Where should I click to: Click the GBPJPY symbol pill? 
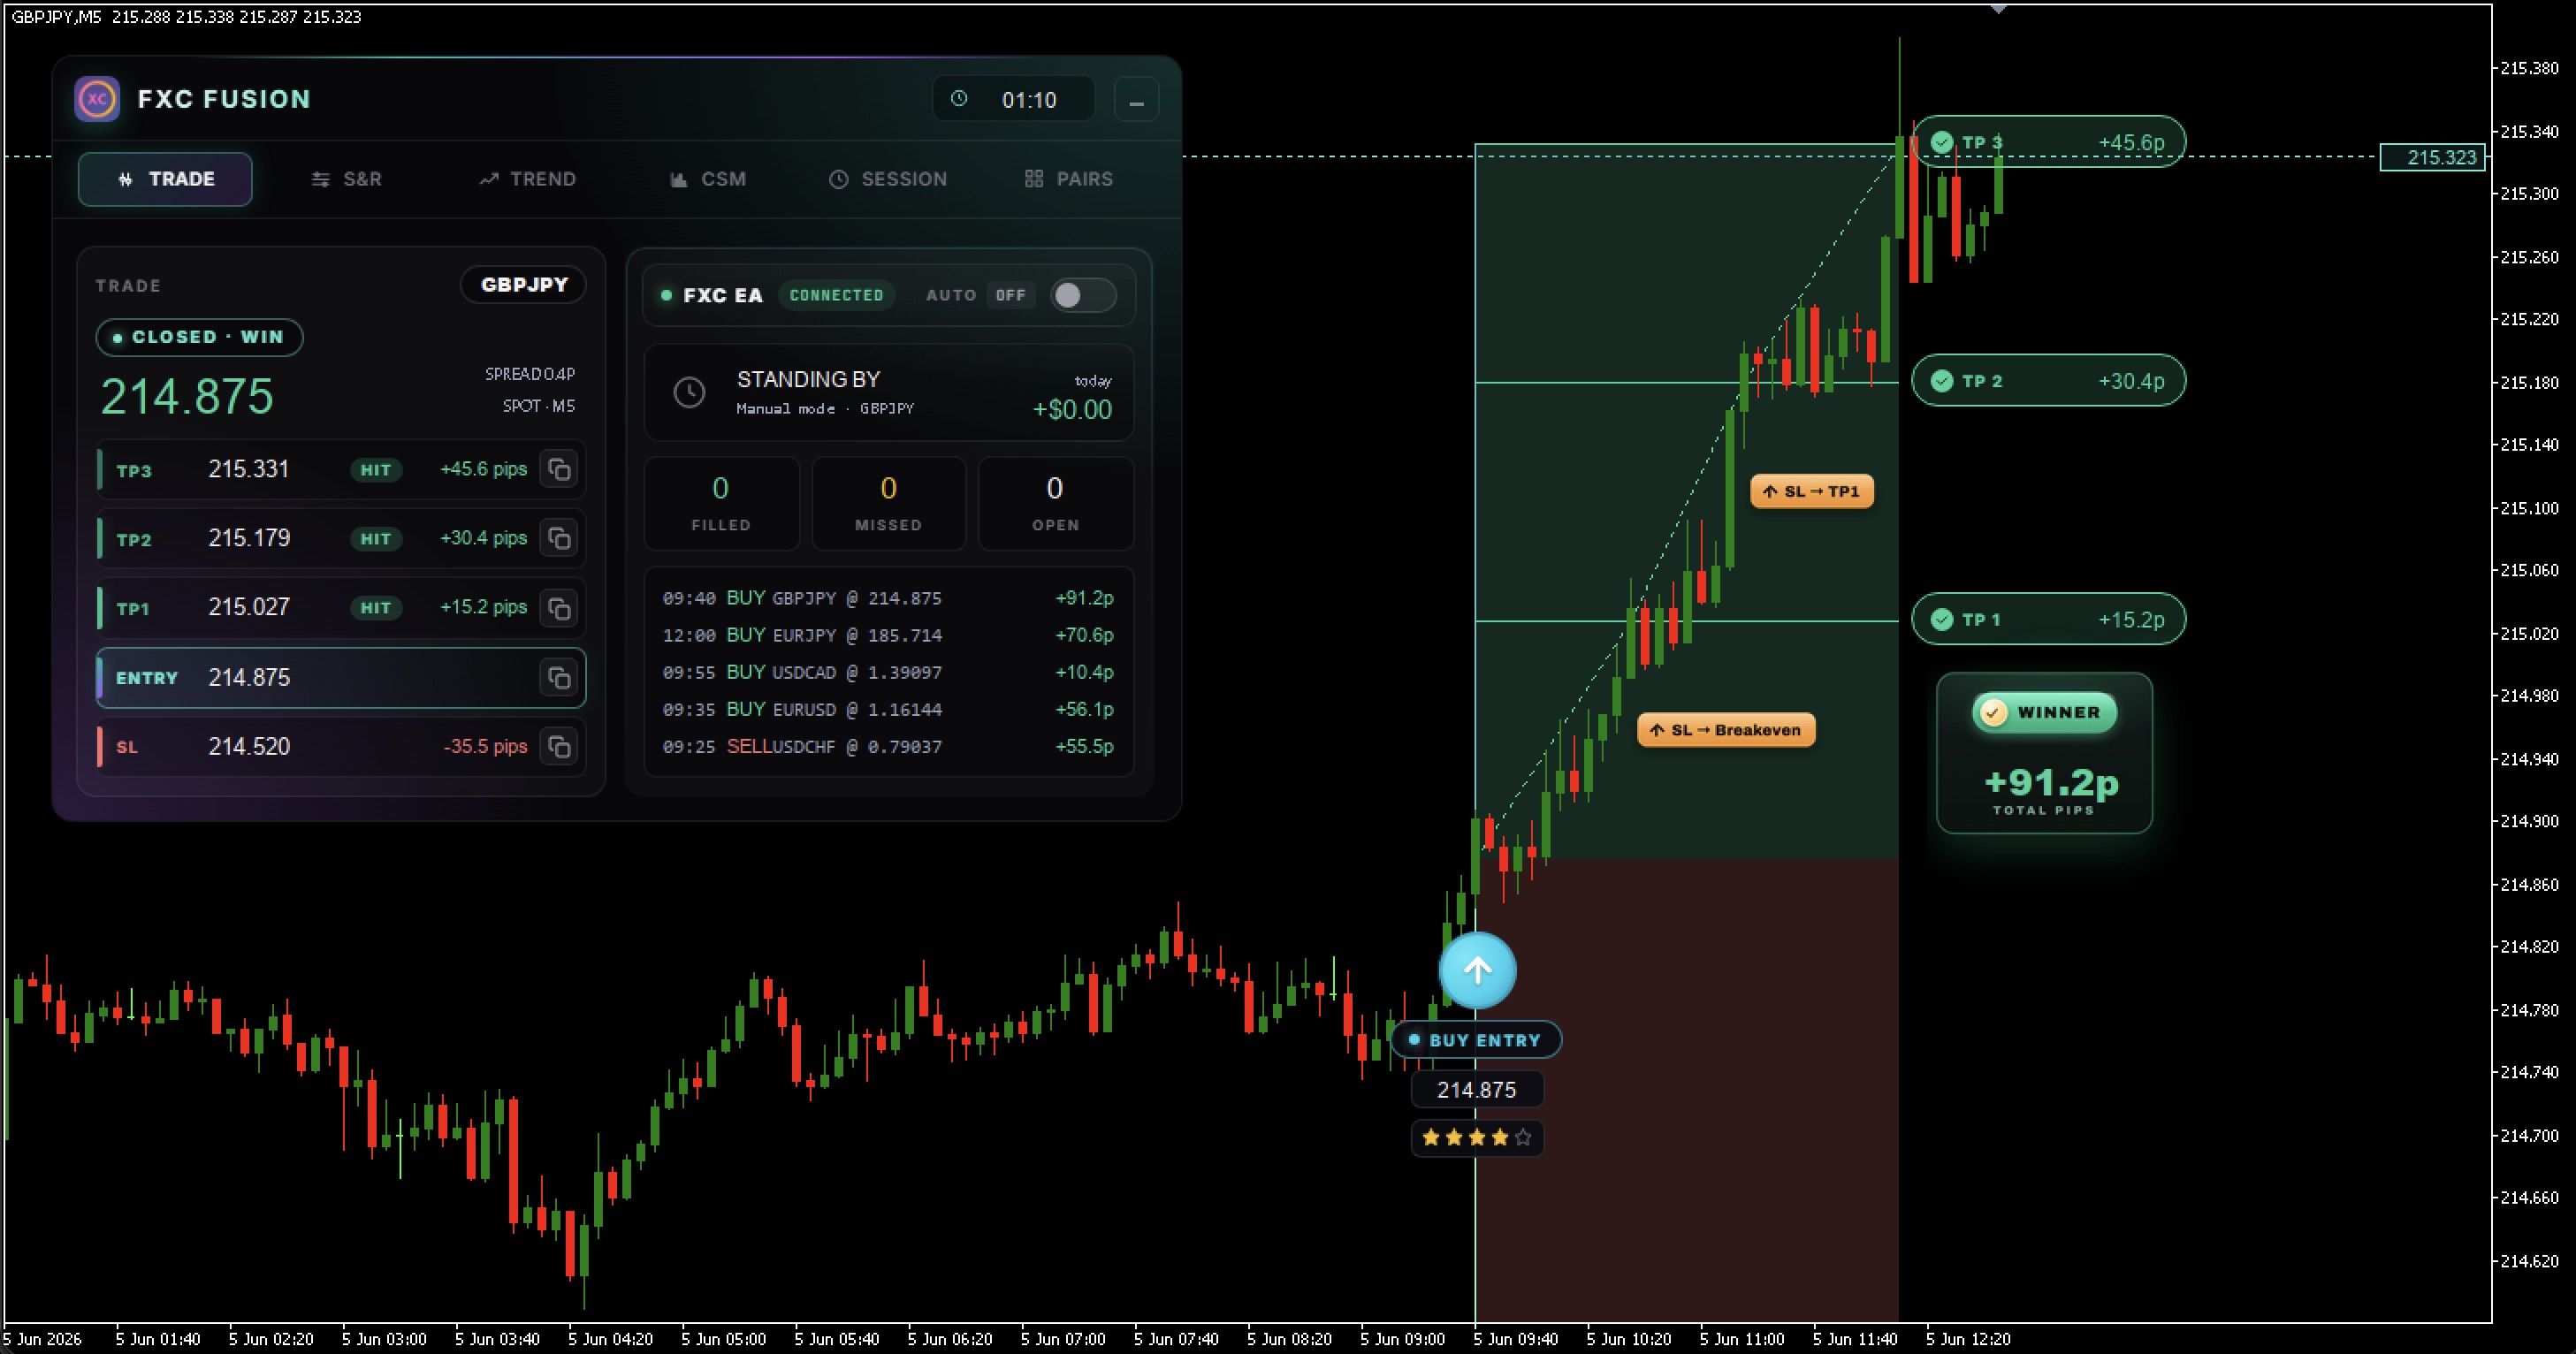pos(524,285)
